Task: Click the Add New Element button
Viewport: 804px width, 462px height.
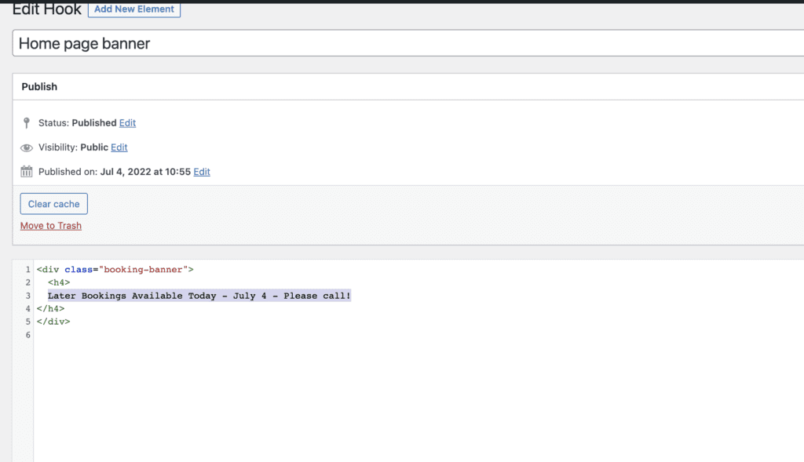Action: point(133,9)
